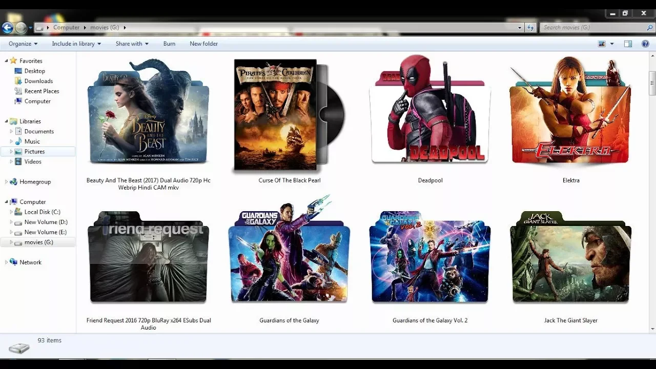
Task: Click the Guardians of the Galaxy folder name label
Action: 289,320
